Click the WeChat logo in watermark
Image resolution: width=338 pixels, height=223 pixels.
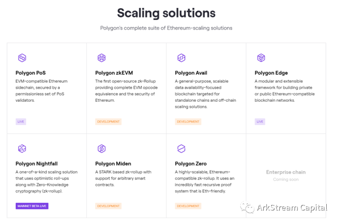click(x=247, y=208)
